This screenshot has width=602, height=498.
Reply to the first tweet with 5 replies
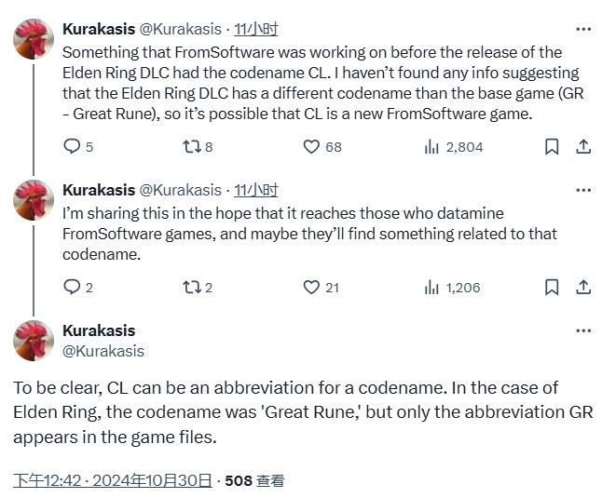(72, 146)
